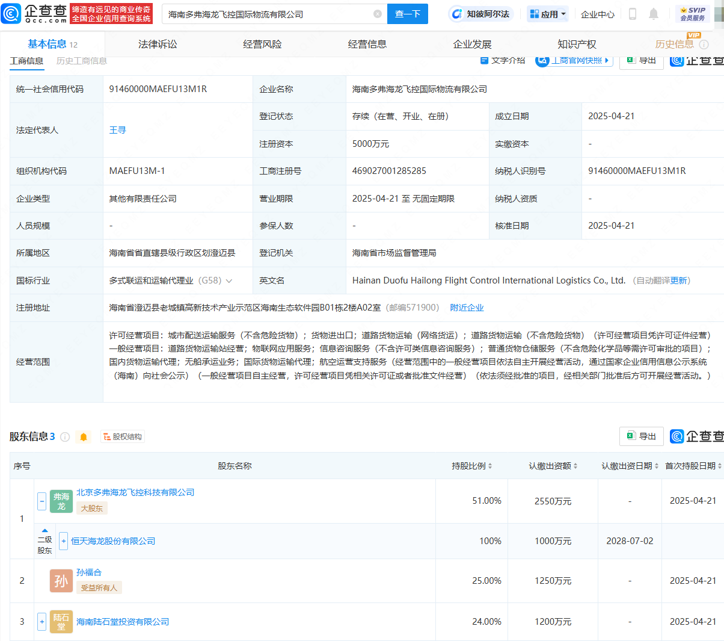Click shareholder alert bell icon
This screenshot has height=641, width=724.
84,437
